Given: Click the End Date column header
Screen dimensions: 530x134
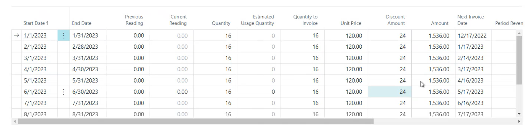Looking at the screenshot, I should pyautogui.click(x=82, y=23).
